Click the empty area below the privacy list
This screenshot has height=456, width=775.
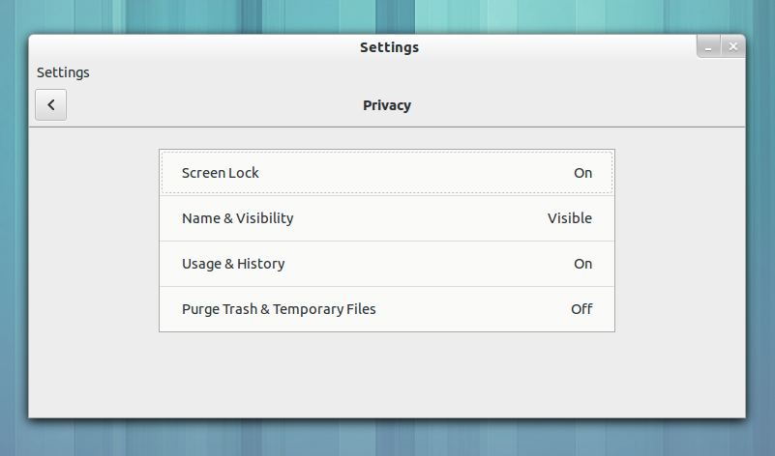pyautogui.click(x=387, y=375)
